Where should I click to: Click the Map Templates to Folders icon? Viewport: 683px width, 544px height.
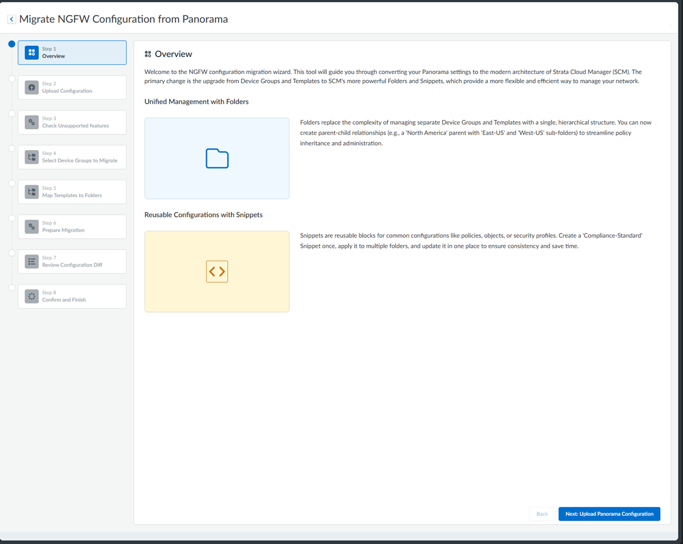[x=32, y=192]
